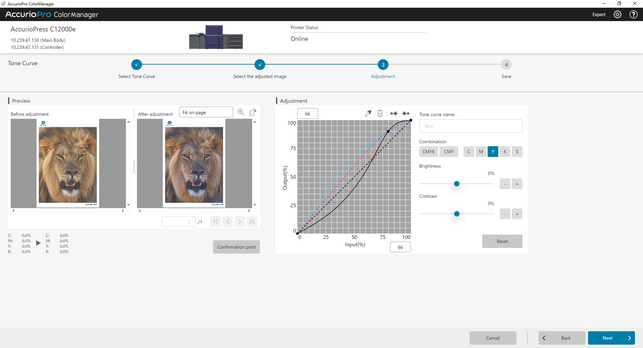643x348 pixels.
Task: Click the zoom-in magnifier icon in Preview
Action: pos(241,112)
